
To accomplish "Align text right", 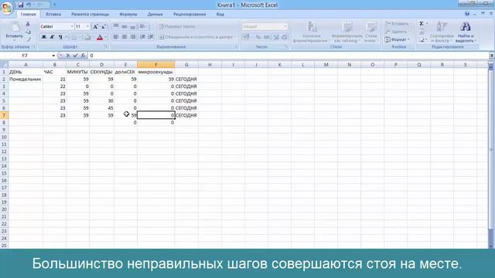I will [132, 37].
